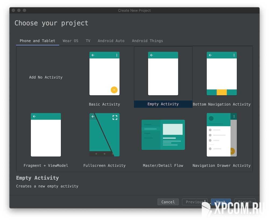This screenshot has height=220, width=269.
Task: Switch to the Android Auto tab
Action: 111,41
